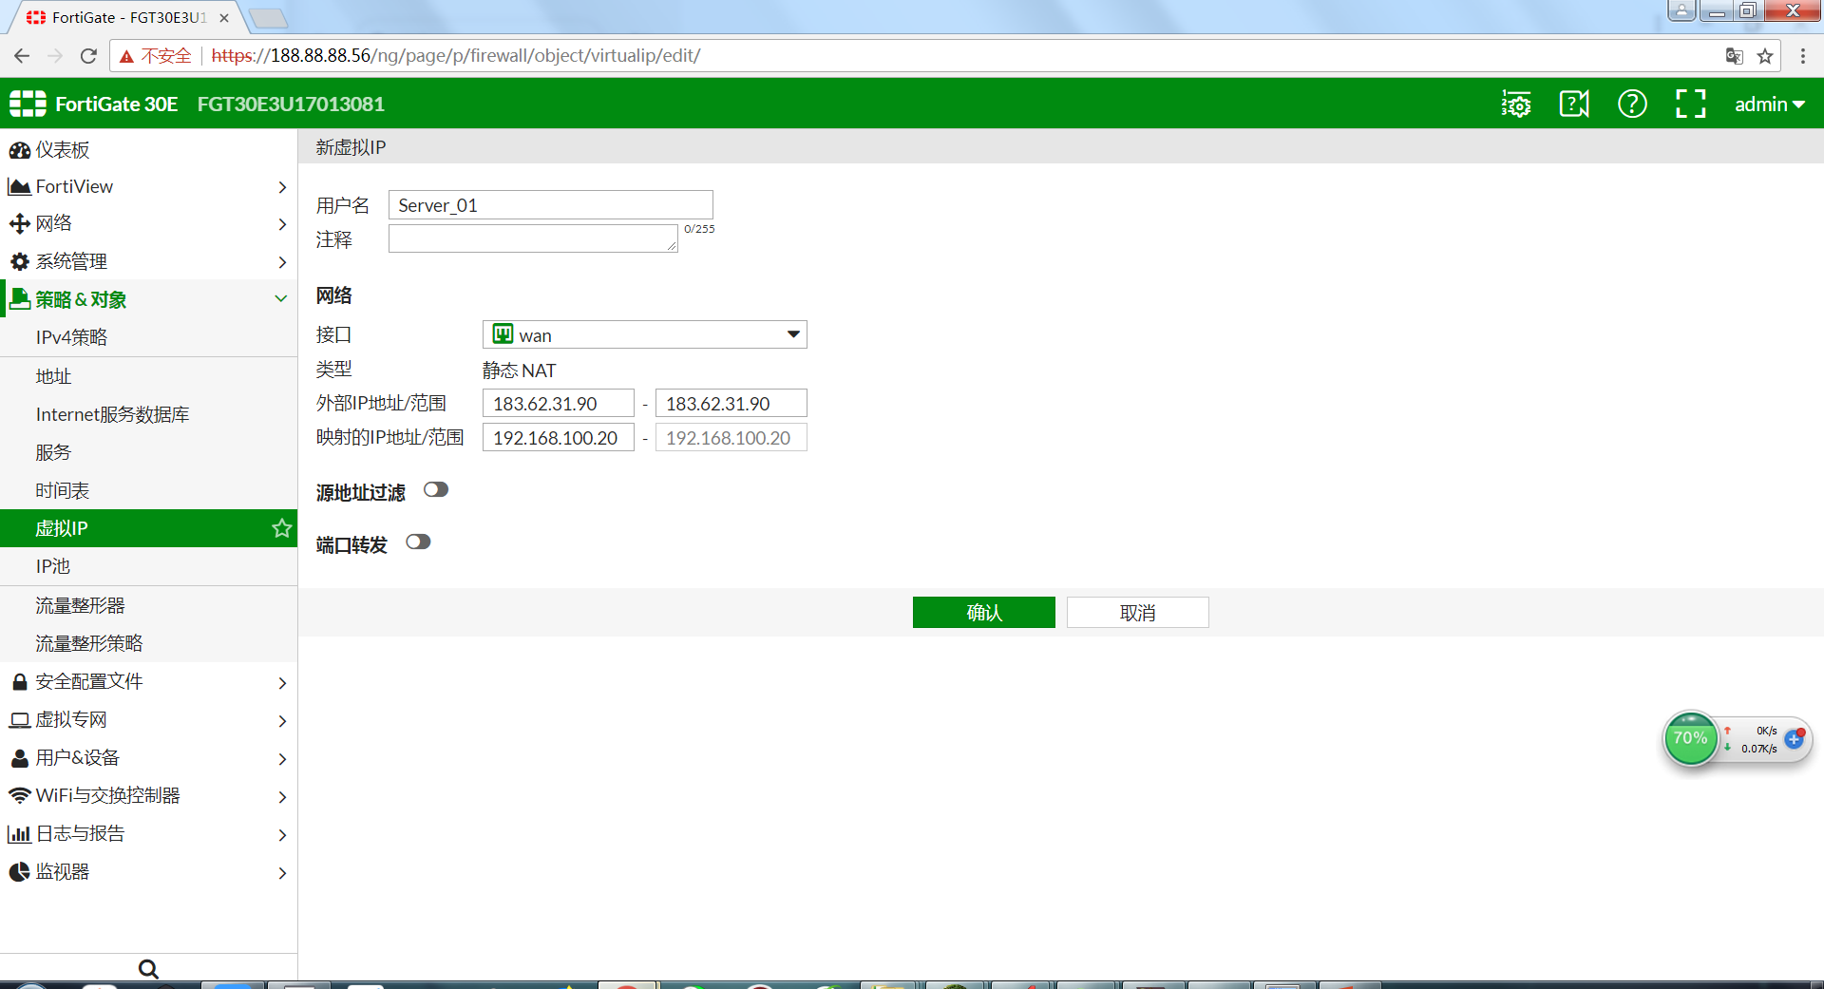1824x989 pixels.
Task: Click the FortiView chart icon
Action: click(x=19, y=187)
